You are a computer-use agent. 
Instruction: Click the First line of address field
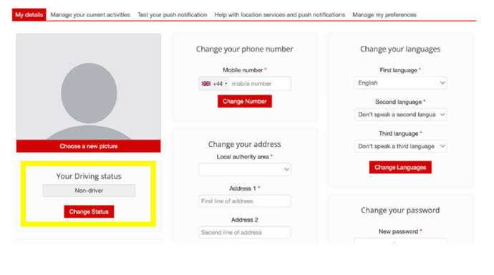click(244, 201)
